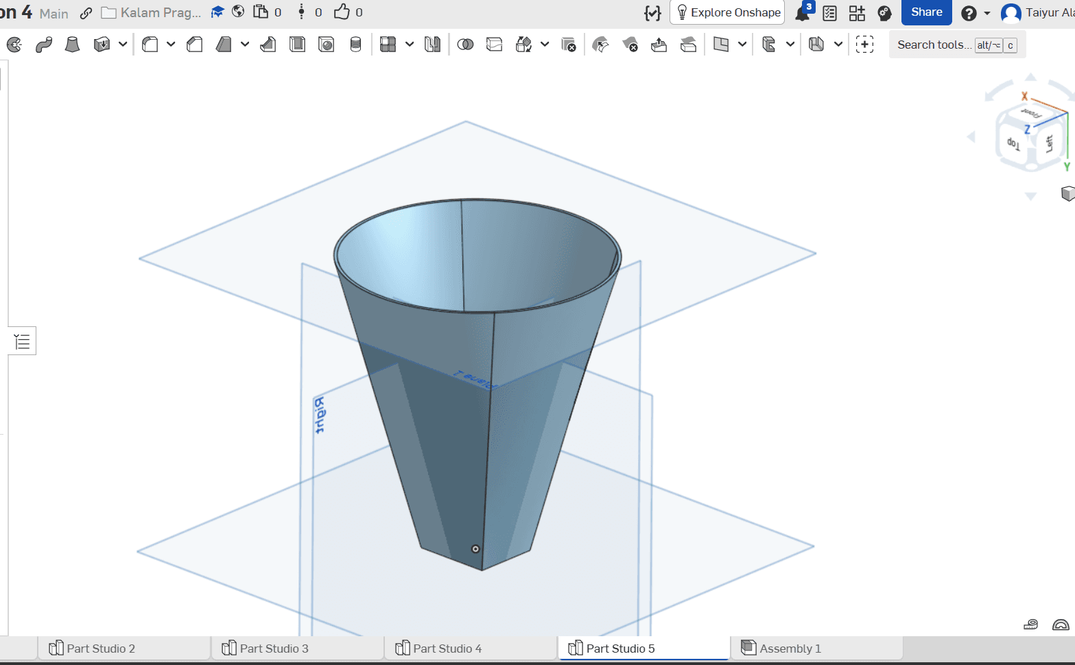1075x665 pixels.
Task: Click the Add custom features icon
Action: 864,45
